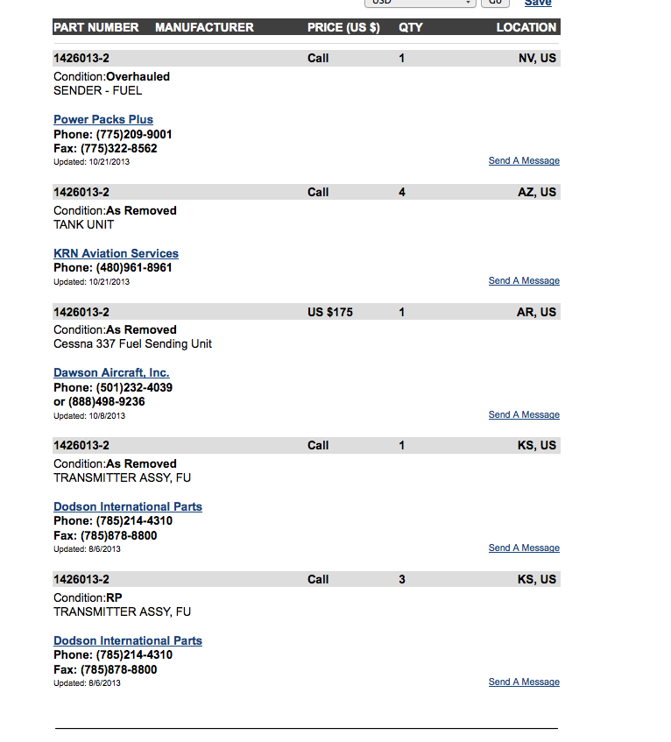
Task: Open Dodson International Parts link under RP listing
Action: point(128,640)
